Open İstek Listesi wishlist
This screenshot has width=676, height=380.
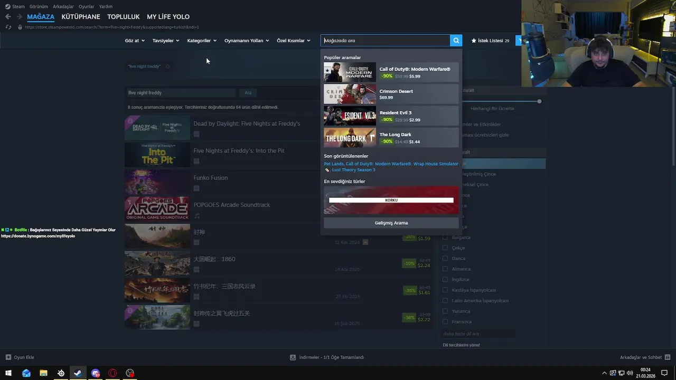(x=490, y=40)
